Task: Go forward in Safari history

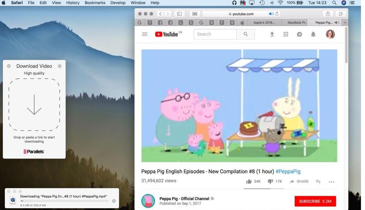Action: click(x=167, y=14)
